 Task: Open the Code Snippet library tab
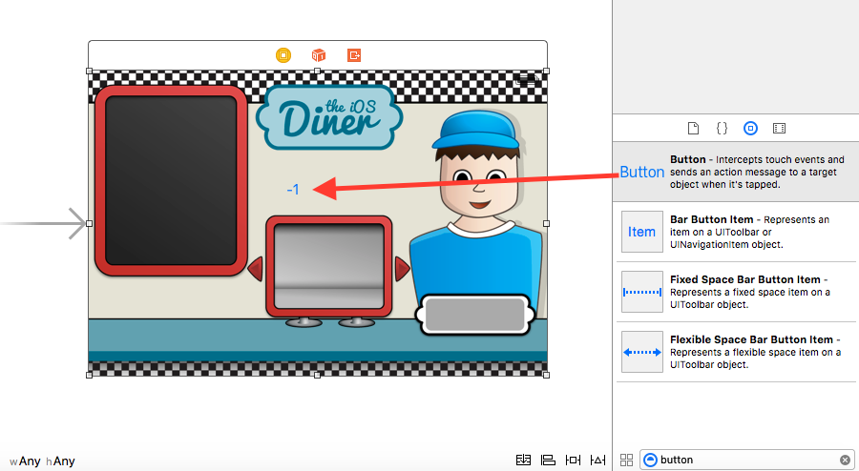pos(723,128)
